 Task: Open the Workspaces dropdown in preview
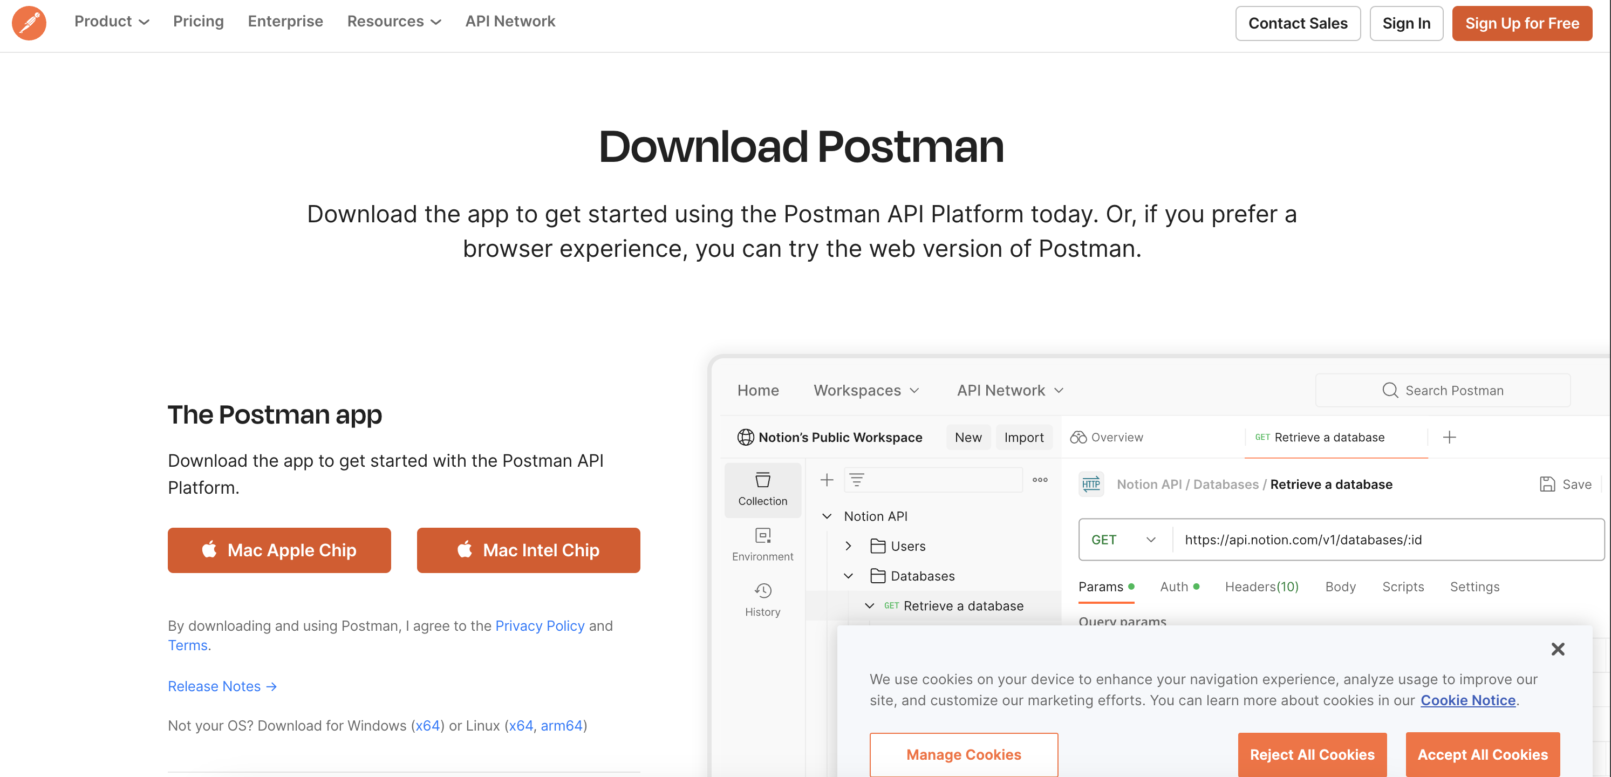pyautogui.click(x=866, y=390)
